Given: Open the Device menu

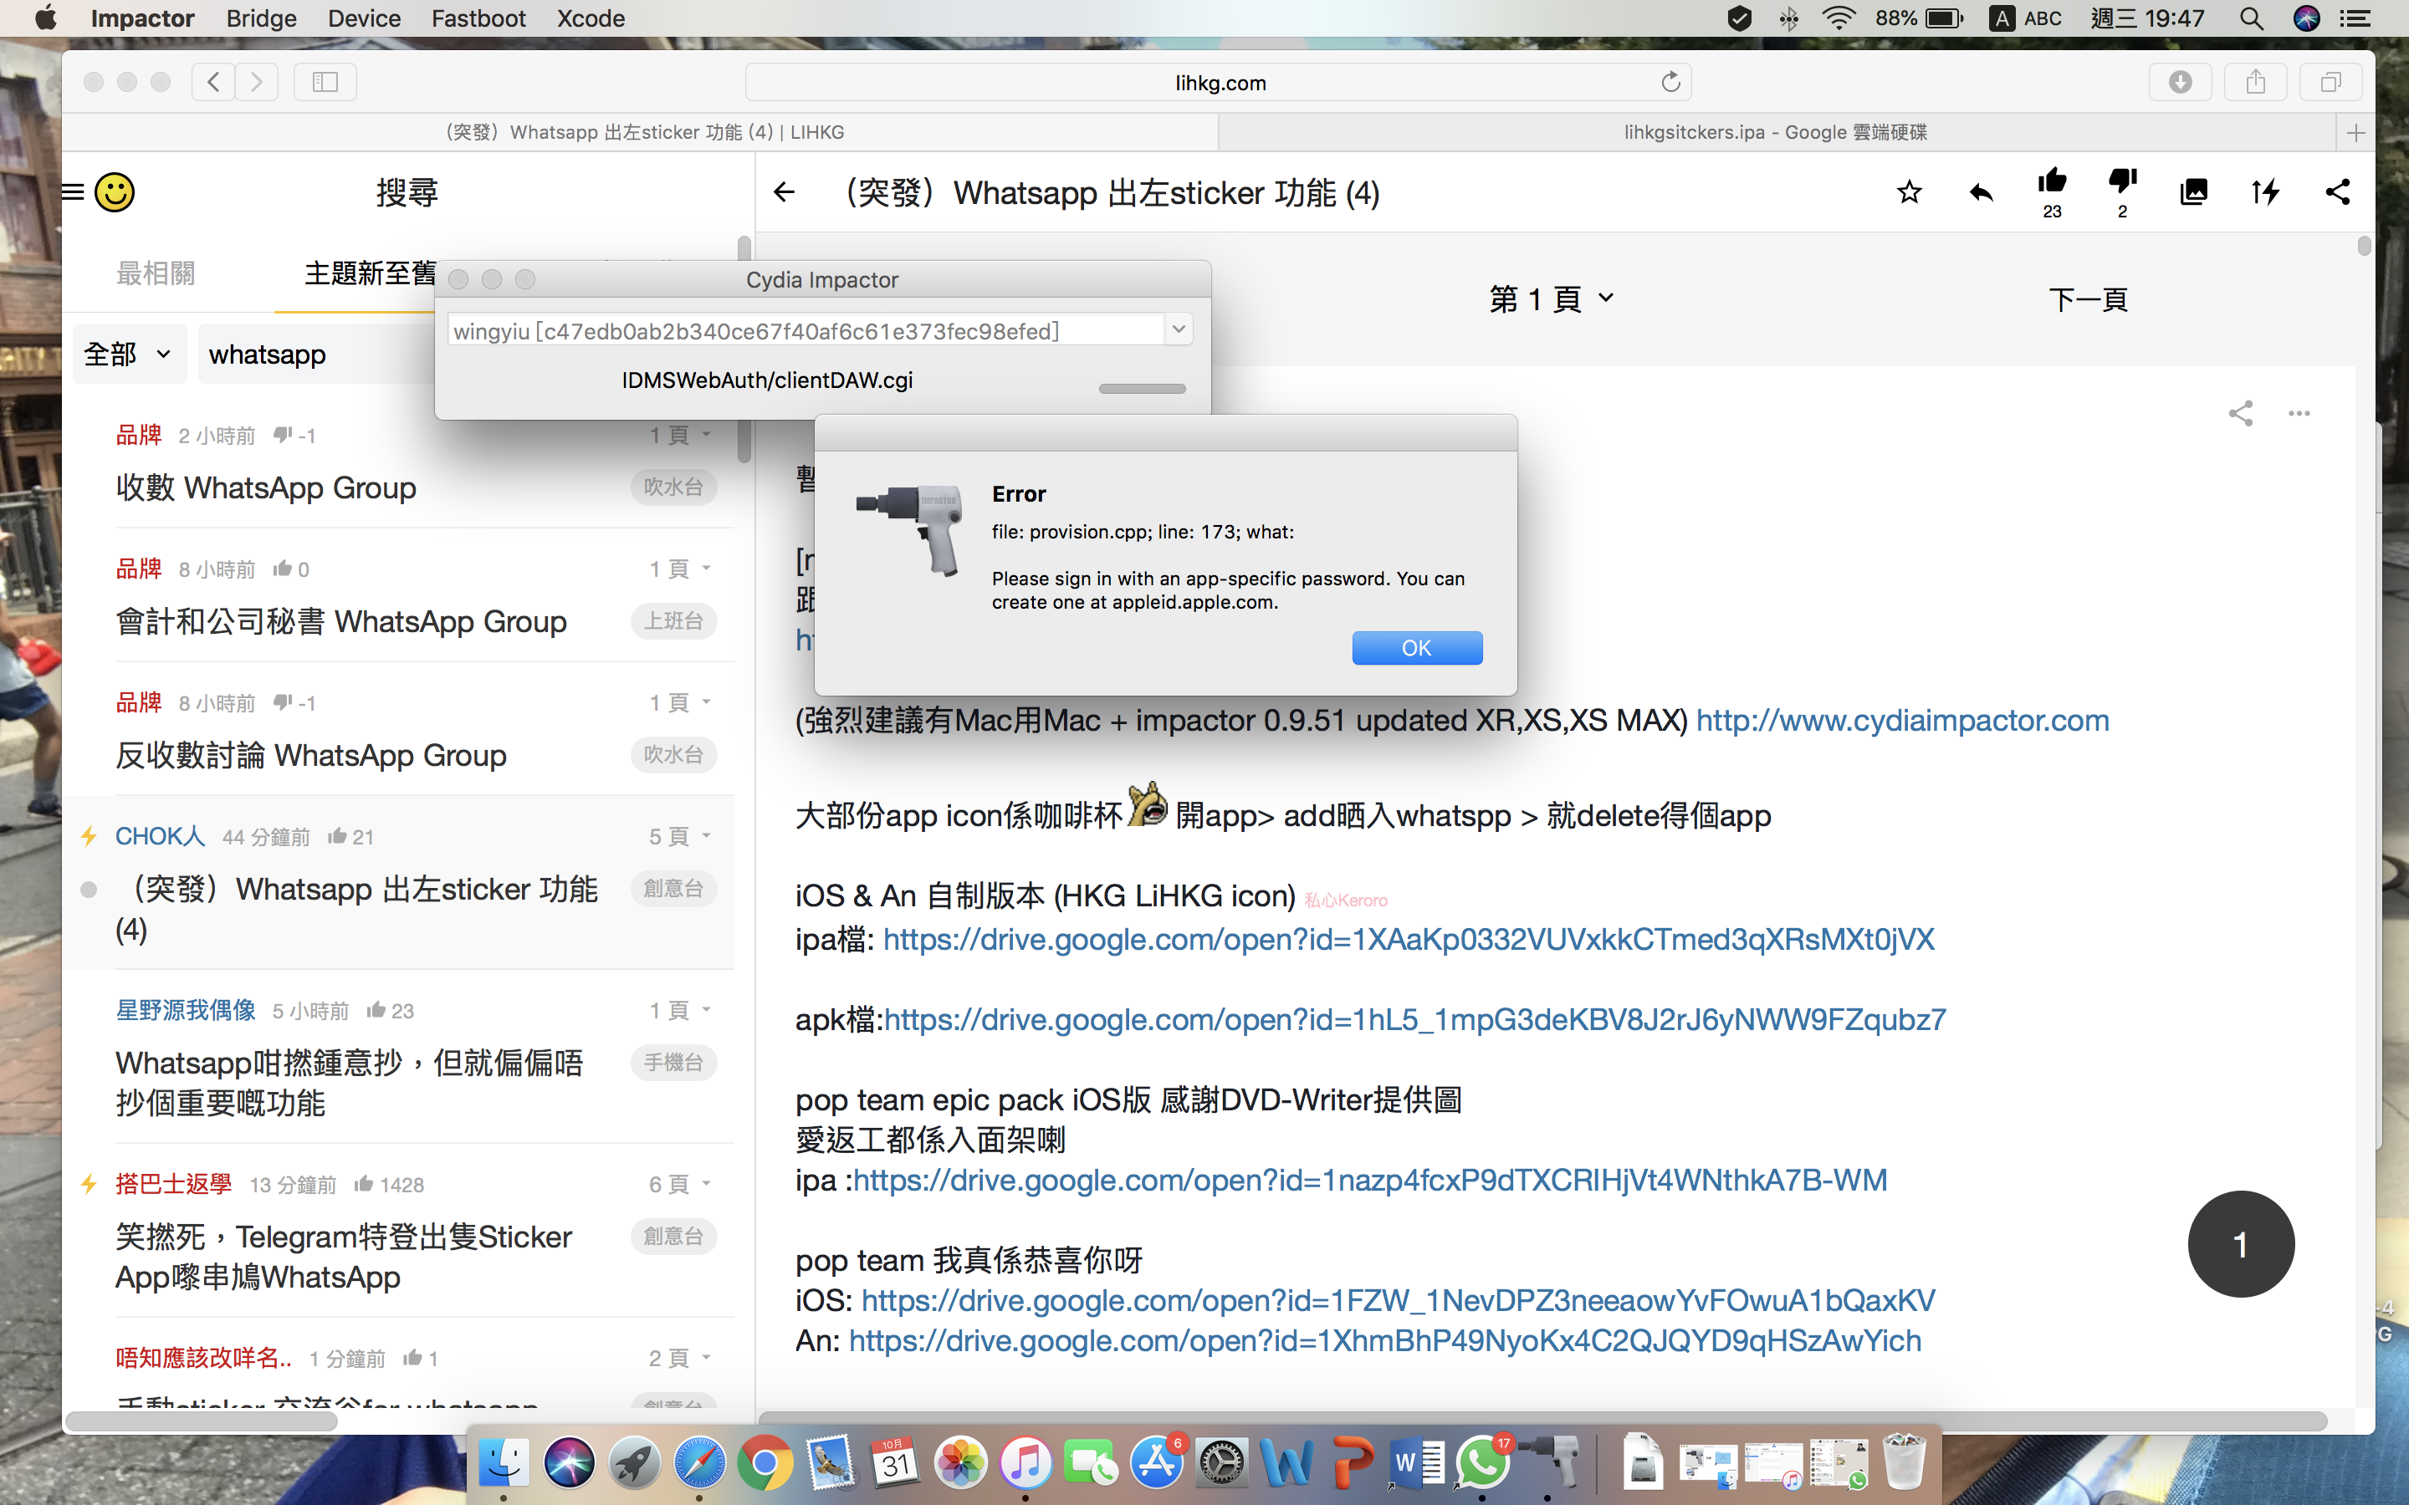Looking at the screenshot, I should (x=365, y=18).
